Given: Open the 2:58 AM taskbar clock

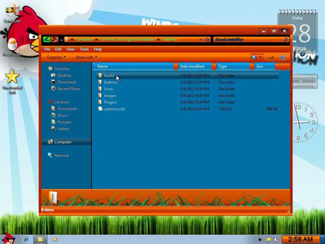Looking at the screenshot, I should click(301, 240).
